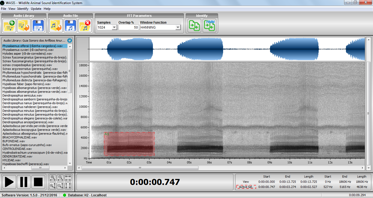Click the red A1 selection on spectrogram
Image resolution: width=373 pixels, height=198 pixels.
click(129, 144)
